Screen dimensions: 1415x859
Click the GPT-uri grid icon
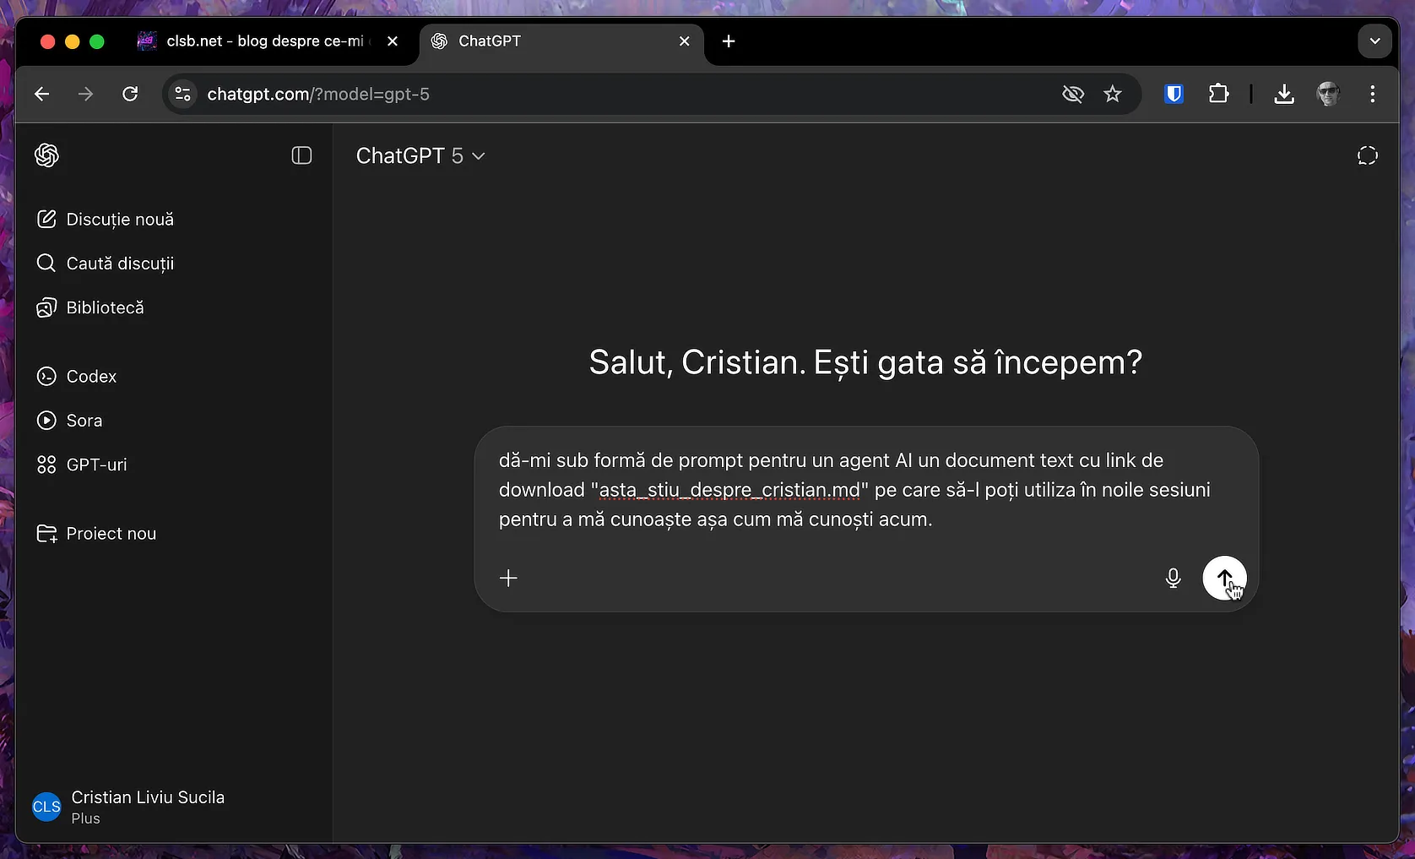(46, 465)
